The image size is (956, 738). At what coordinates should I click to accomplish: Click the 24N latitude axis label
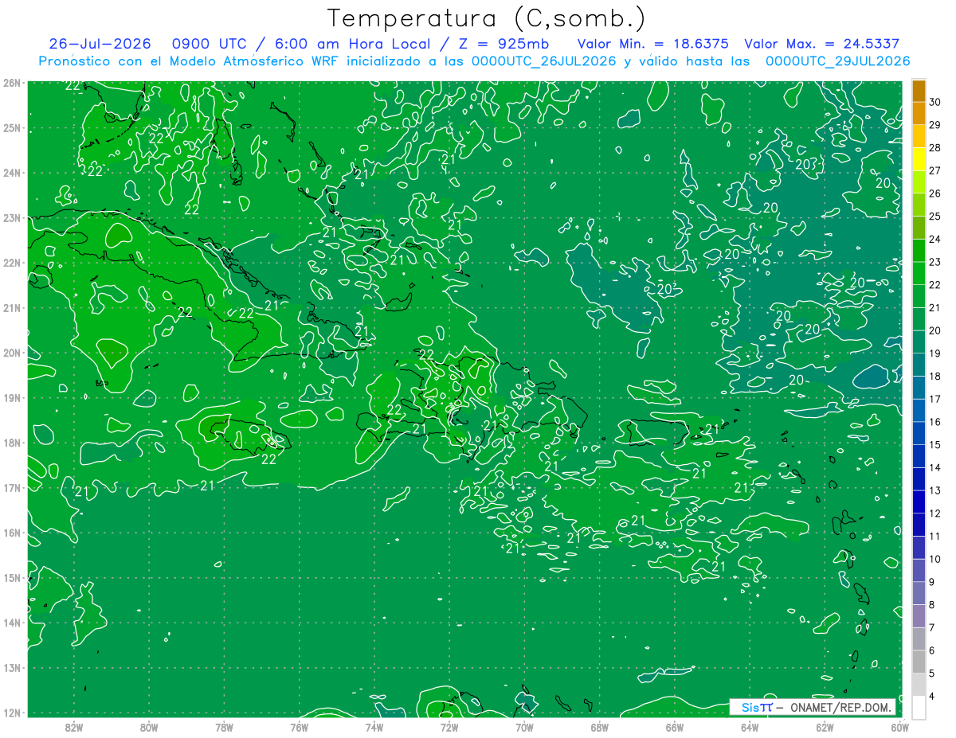[11, 173]
